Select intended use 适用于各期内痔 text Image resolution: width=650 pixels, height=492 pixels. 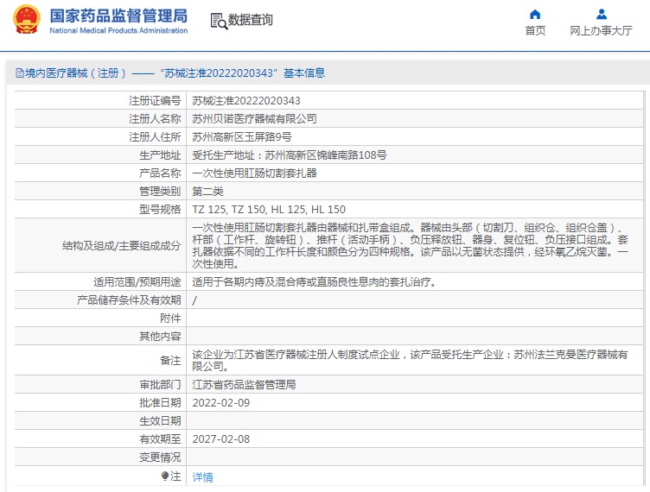pos(314,282)
